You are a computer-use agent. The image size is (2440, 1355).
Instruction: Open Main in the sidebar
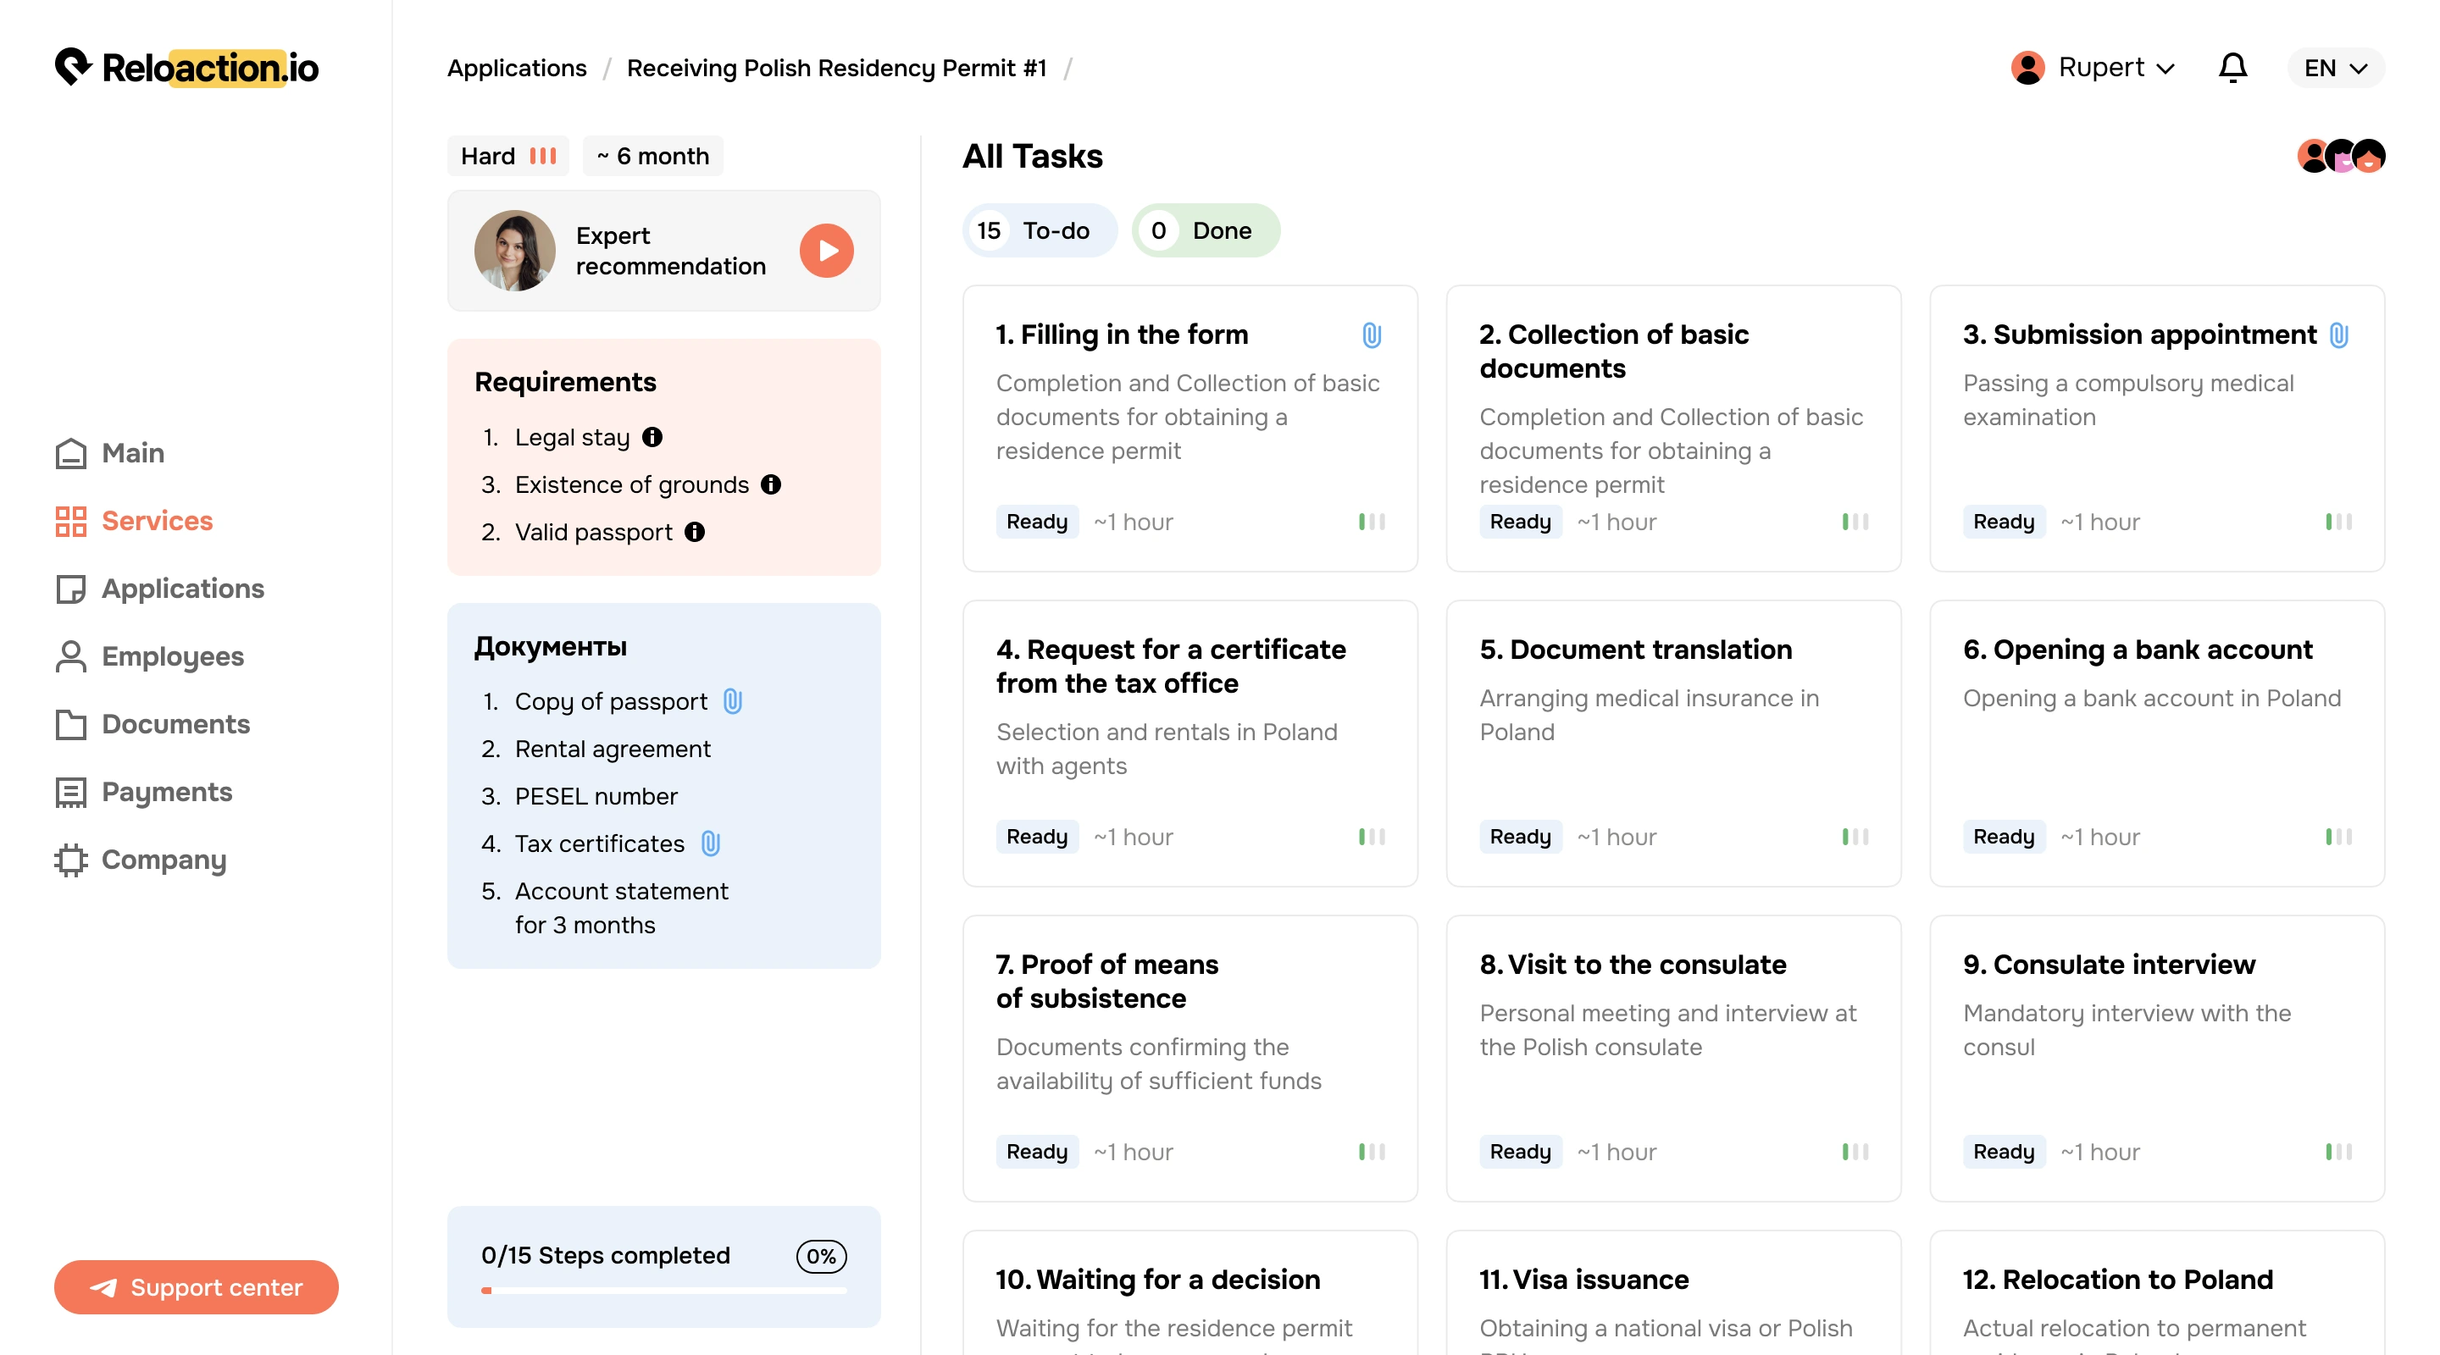110,454
